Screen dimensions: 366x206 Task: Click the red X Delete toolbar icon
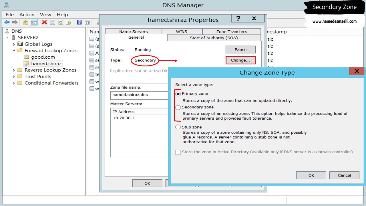[44, 22]
